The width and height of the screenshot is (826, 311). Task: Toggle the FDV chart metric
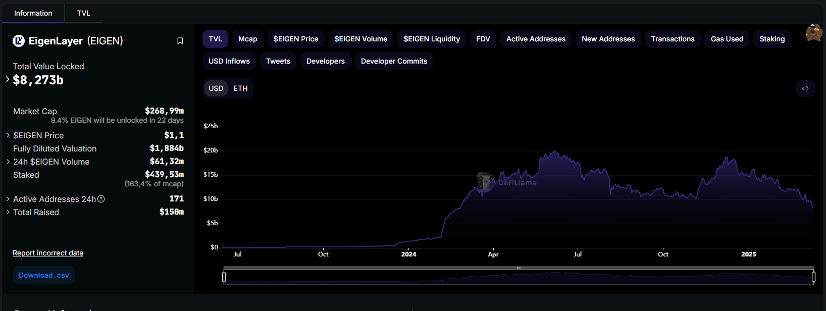tap(483, 39)
